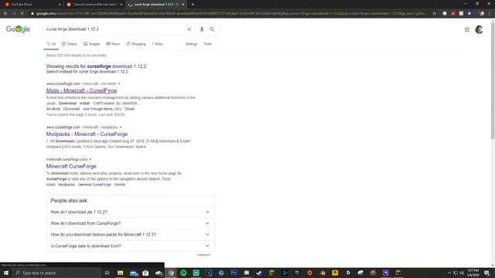Open the Google account profile avatar
This screenshot has width=495, height=278.
coord(479,29)
